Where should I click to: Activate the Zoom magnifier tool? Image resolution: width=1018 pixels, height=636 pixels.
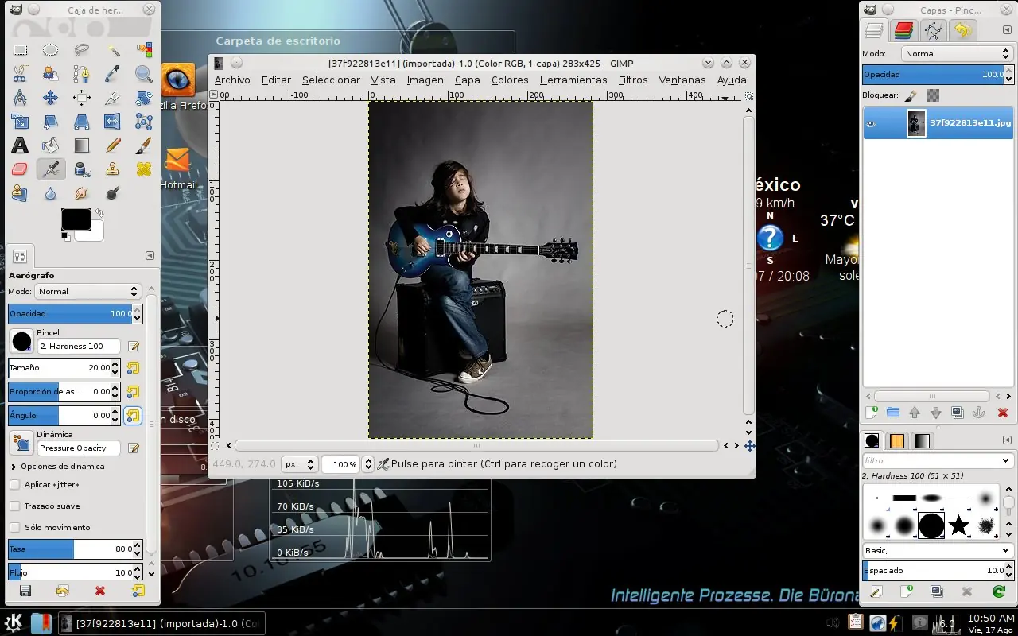(x=143, y=74)
